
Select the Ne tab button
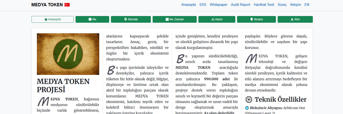click(92, 19)
